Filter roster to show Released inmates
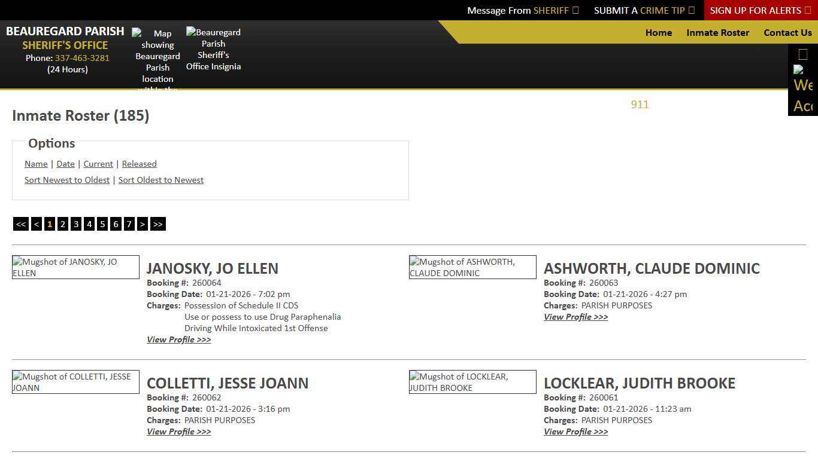The width and height of the screenshot is (818, 459). click(x=139, y=164)
